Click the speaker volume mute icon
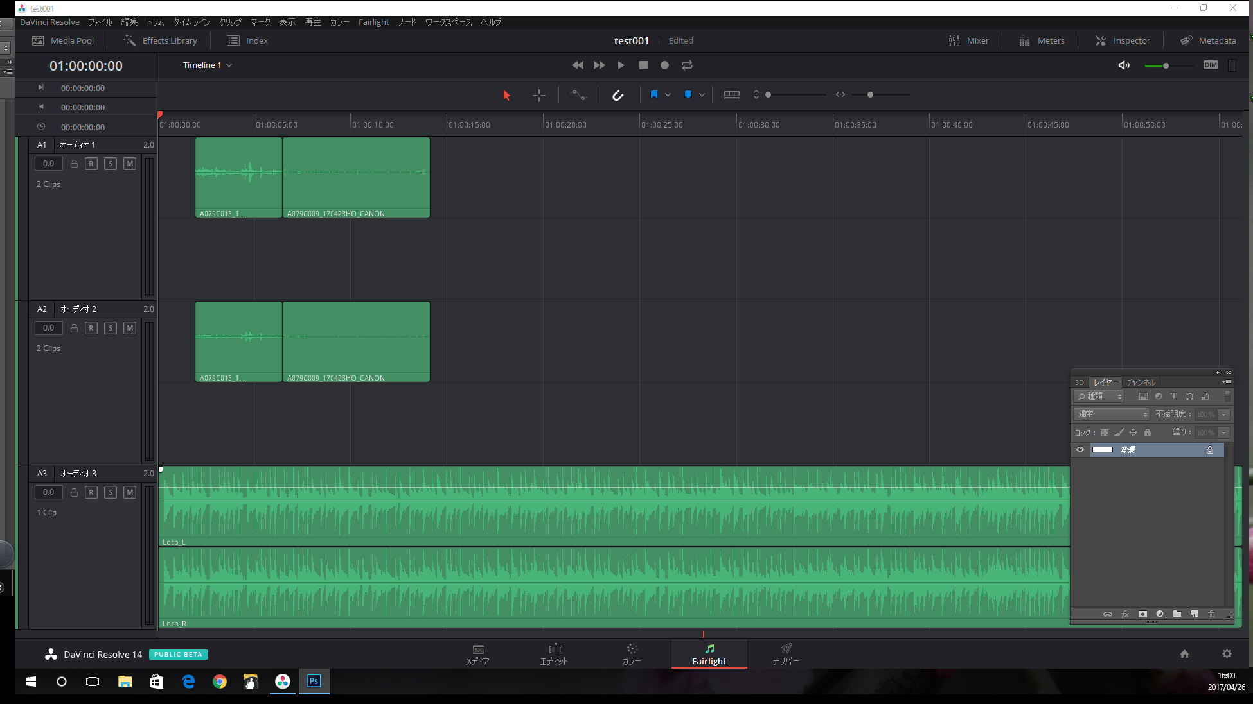1253x704 pixels. pos(1124,65)
